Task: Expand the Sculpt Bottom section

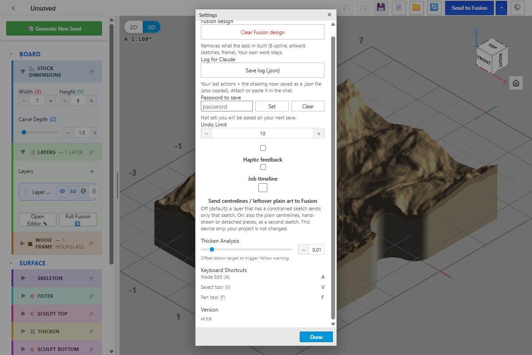Action: point(23,349)
